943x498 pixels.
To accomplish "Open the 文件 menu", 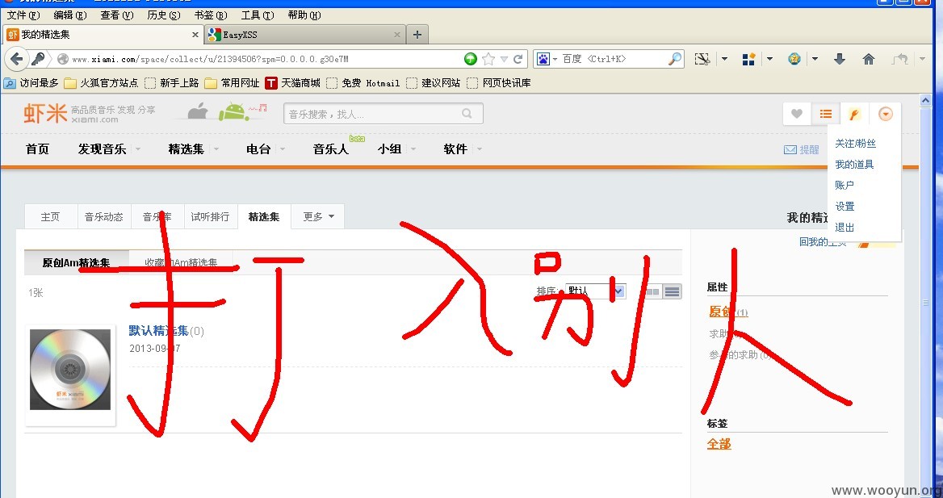I will pos(24,15).
